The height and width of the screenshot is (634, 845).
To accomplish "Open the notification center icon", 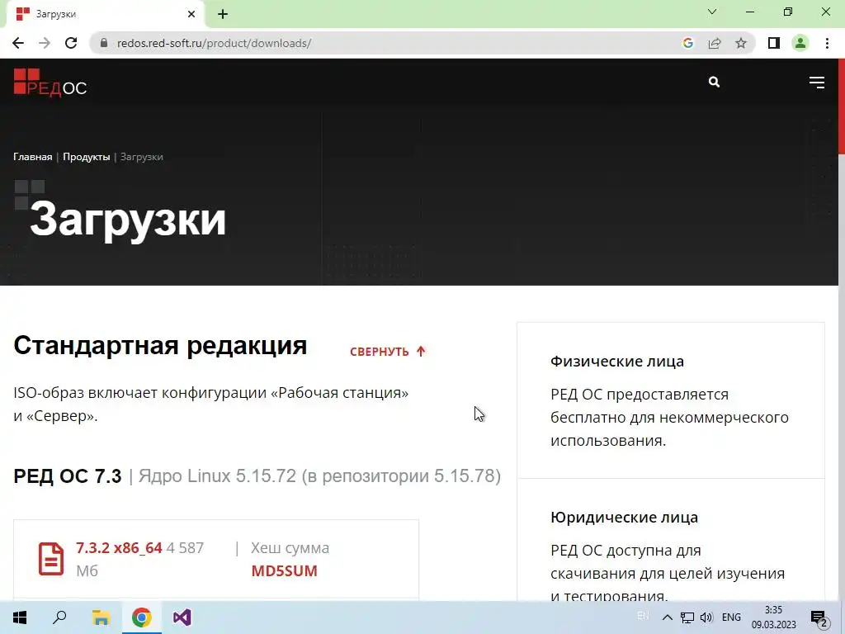I will (x=819, y=618).
